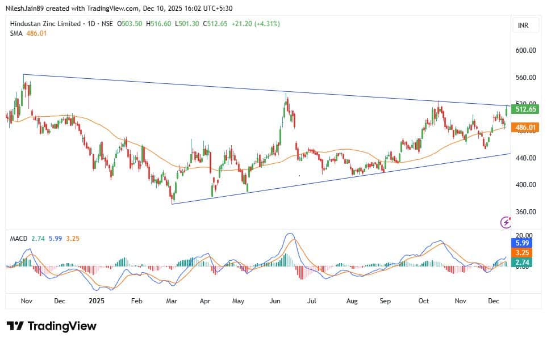Image resolution: width=547 pixels, height=343 pixels.
Task: Click the 600.00 price axis label
Action: (x=525, y=50)
